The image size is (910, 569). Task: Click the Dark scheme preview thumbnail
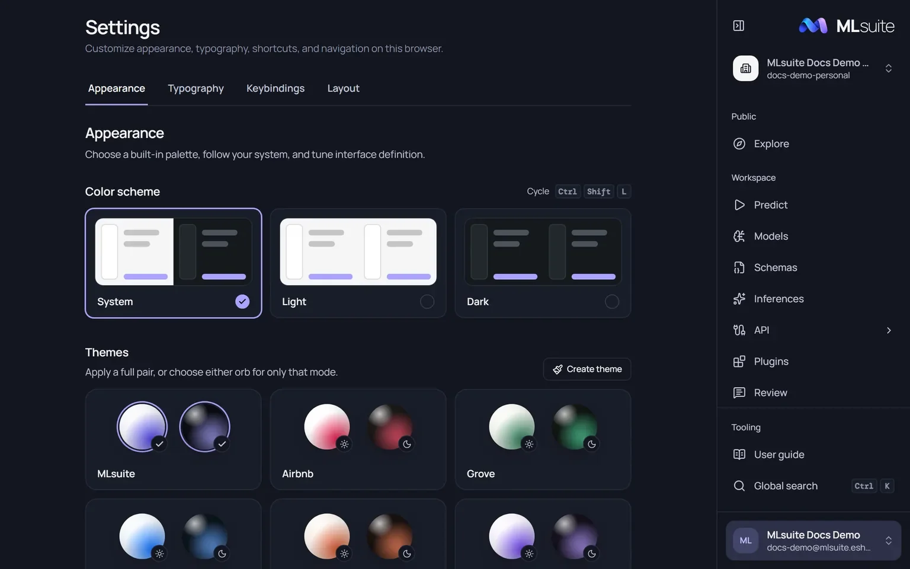[543, 252]
